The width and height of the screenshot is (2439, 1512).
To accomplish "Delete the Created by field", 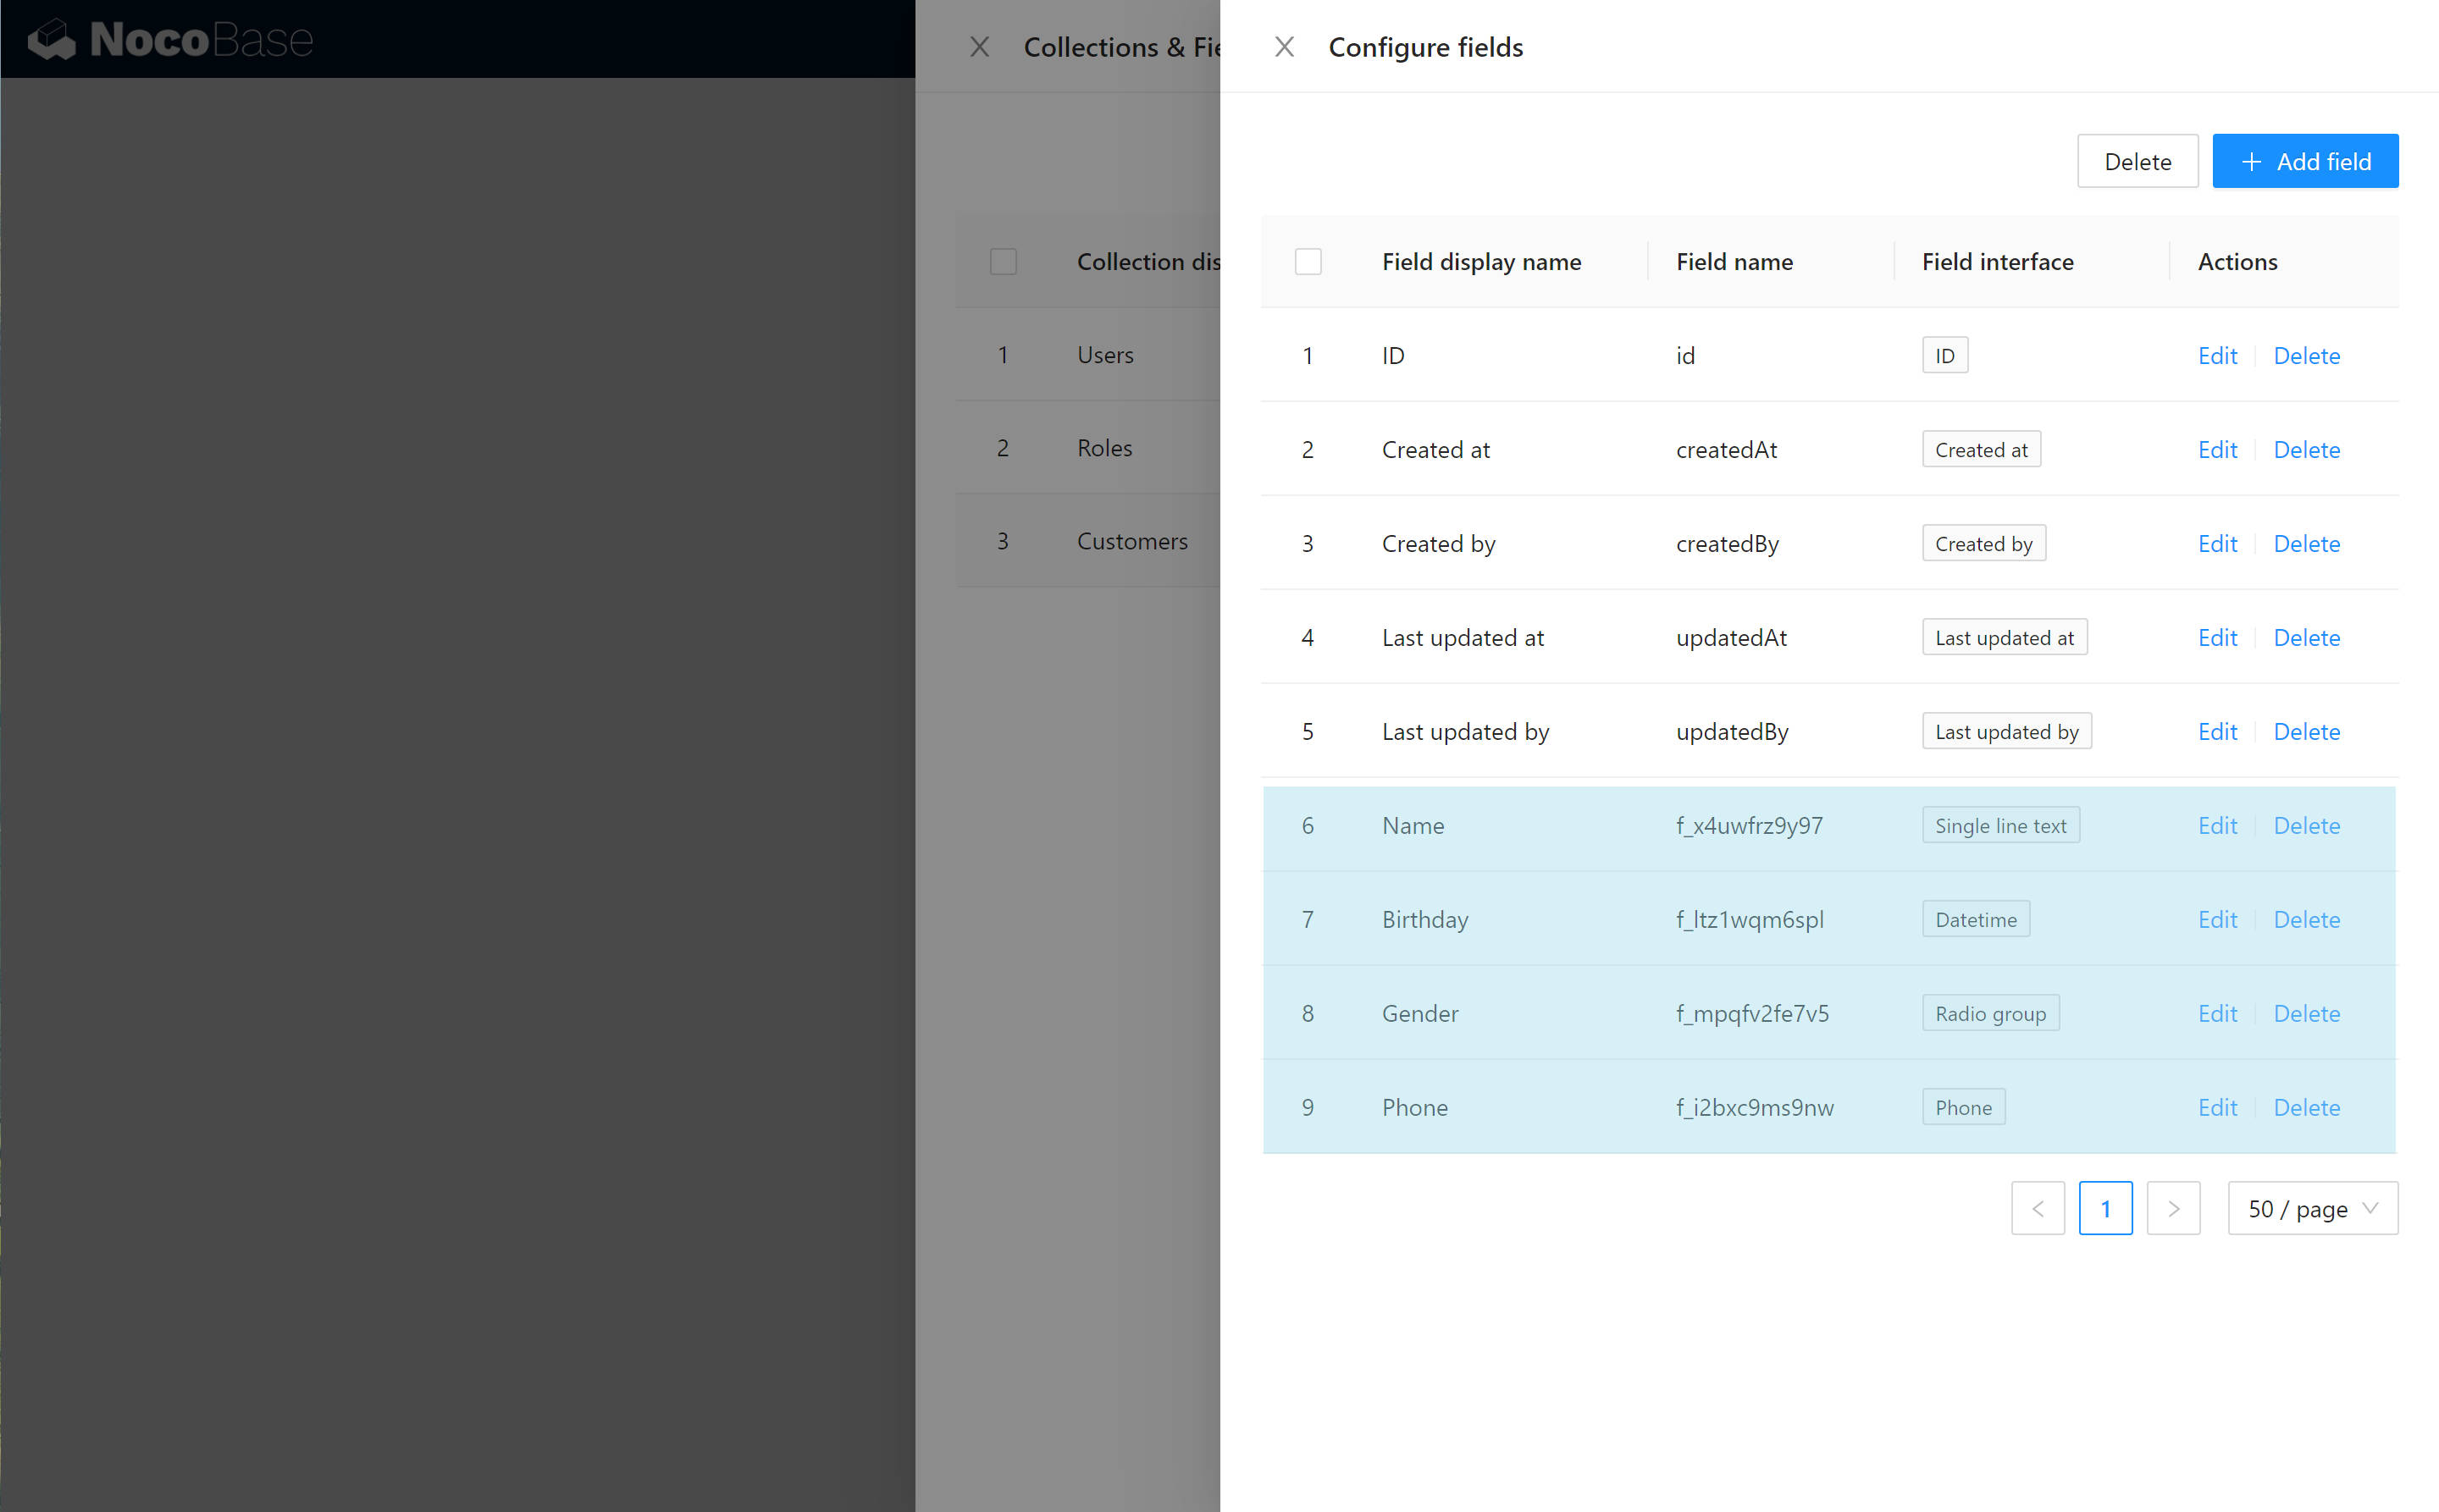I will (2306, 543).
